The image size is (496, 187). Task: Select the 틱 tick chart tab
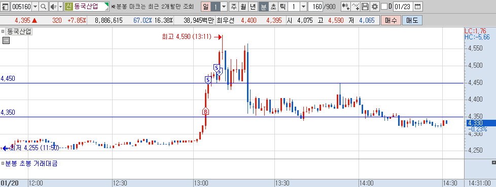click(283, 6)
